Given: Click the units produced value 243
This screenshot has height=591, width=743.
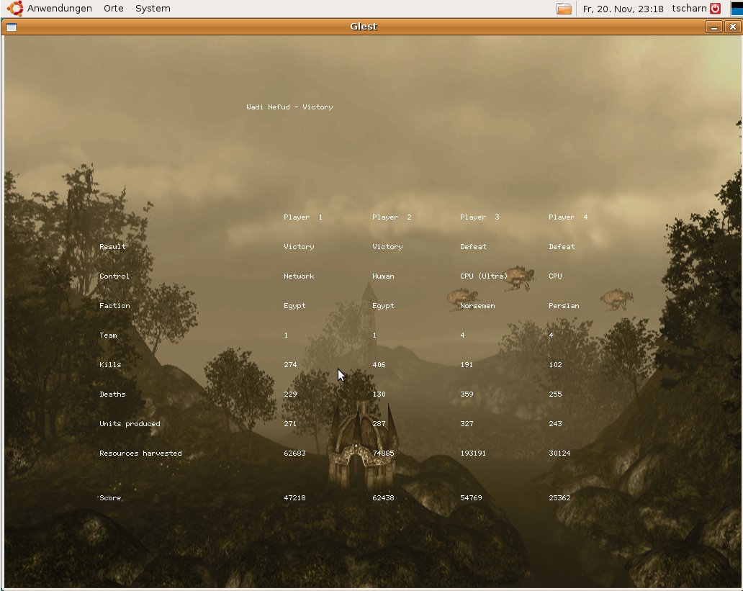Looking at the screenshot, I should point(555,424).
